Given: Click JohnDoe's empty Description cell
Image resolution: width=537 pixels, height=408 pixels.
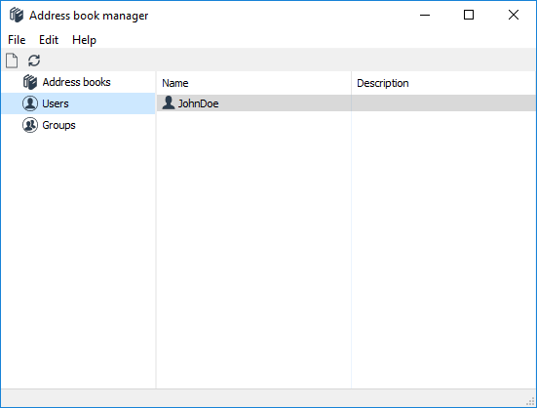Looking at the screenshot, I should coord(443,103).
